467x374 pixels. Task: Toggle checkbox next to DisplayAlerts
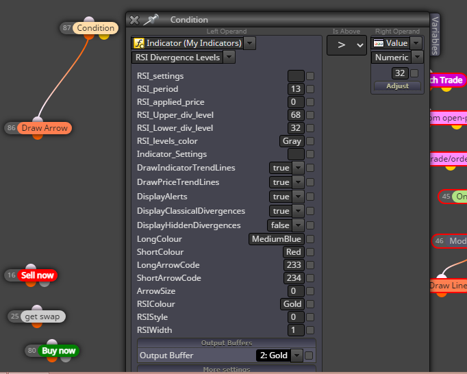point(310,197)
